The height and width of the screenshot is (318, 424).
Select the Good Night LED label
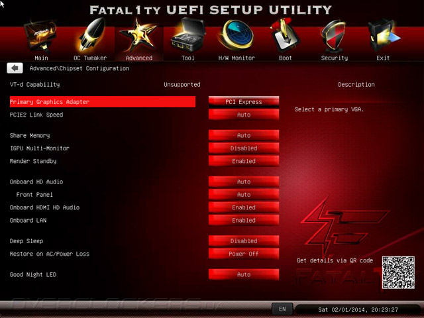[33, 275]
